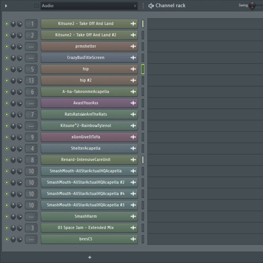This screenshot has height=263, width=263.
Task: Click the Channel rack title text
Action: pos(170,6)
